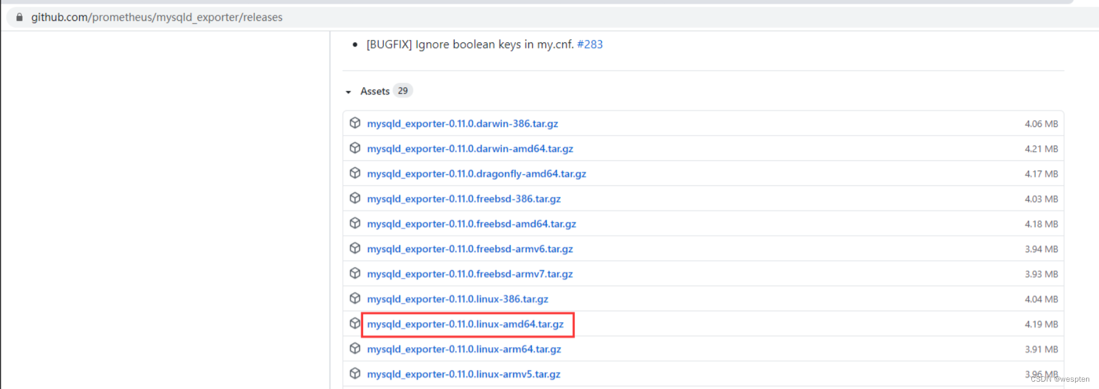Click the 4.03 MB size of freebsd-386
Viewport: 1099px width, 389px height.
[1041, 199]
